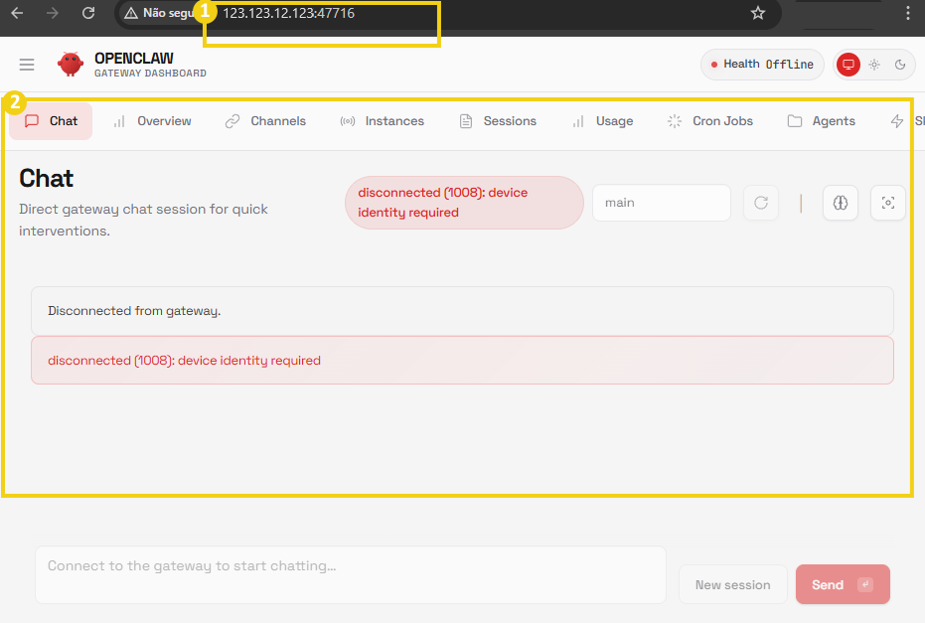Check the Health Offline status pill
Image resolution: width=925 pixels, height=623 pixels.
(761, 64)
